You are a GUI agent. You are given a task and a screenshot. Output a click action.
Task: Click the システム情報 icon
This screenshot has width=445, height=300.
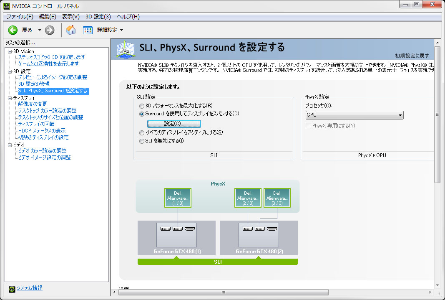[12, 289]
